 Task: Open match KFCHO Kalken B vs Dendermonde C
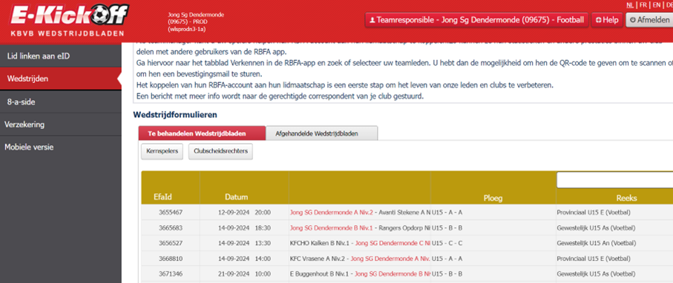click(x=360, y=243)
